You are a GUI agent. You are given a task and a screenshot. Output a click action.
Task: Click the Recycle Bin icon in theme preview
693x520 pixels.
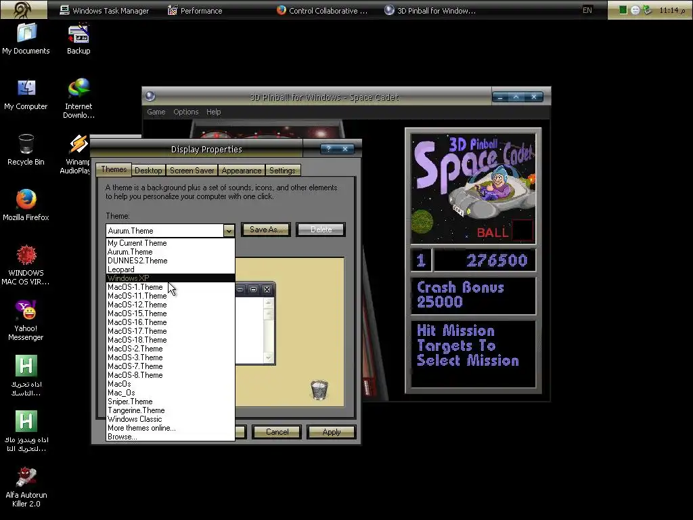319,389
